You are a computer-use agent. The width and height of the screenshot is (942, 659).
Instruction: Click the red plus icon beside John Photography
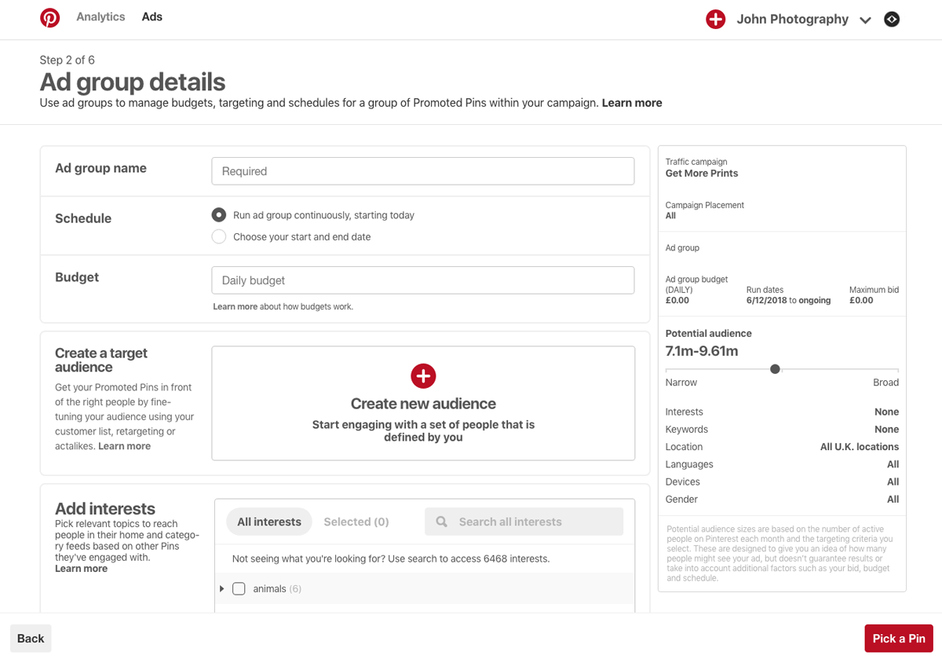click(715, 20)
